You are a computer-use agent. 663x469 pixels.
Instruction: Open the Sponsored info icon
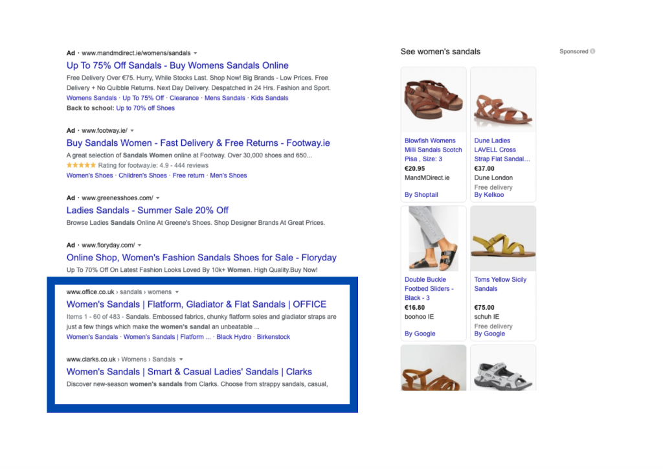pos(592,51)
